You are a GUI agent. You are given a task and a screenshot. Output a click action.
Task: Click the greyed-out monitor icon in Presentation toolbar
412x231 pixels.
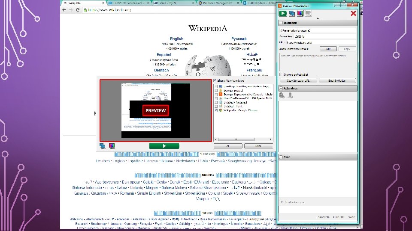pos(309,13)
